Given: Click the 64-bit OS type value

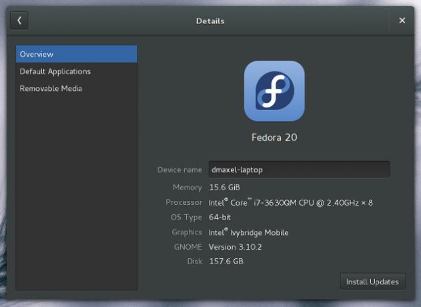Looking at the screenshot, I should click(220, 217).
